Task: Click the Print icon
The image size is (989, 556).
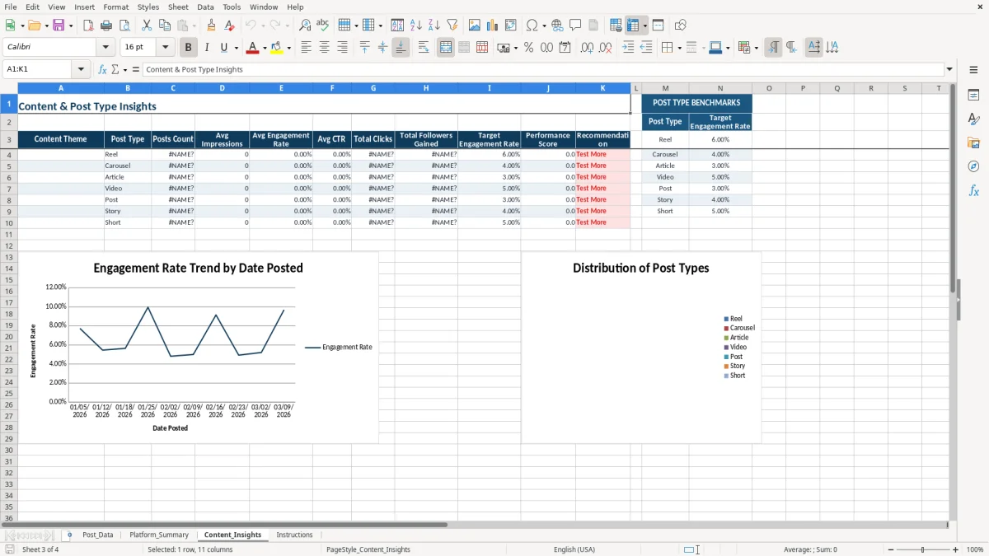Action: coord(106,26)
